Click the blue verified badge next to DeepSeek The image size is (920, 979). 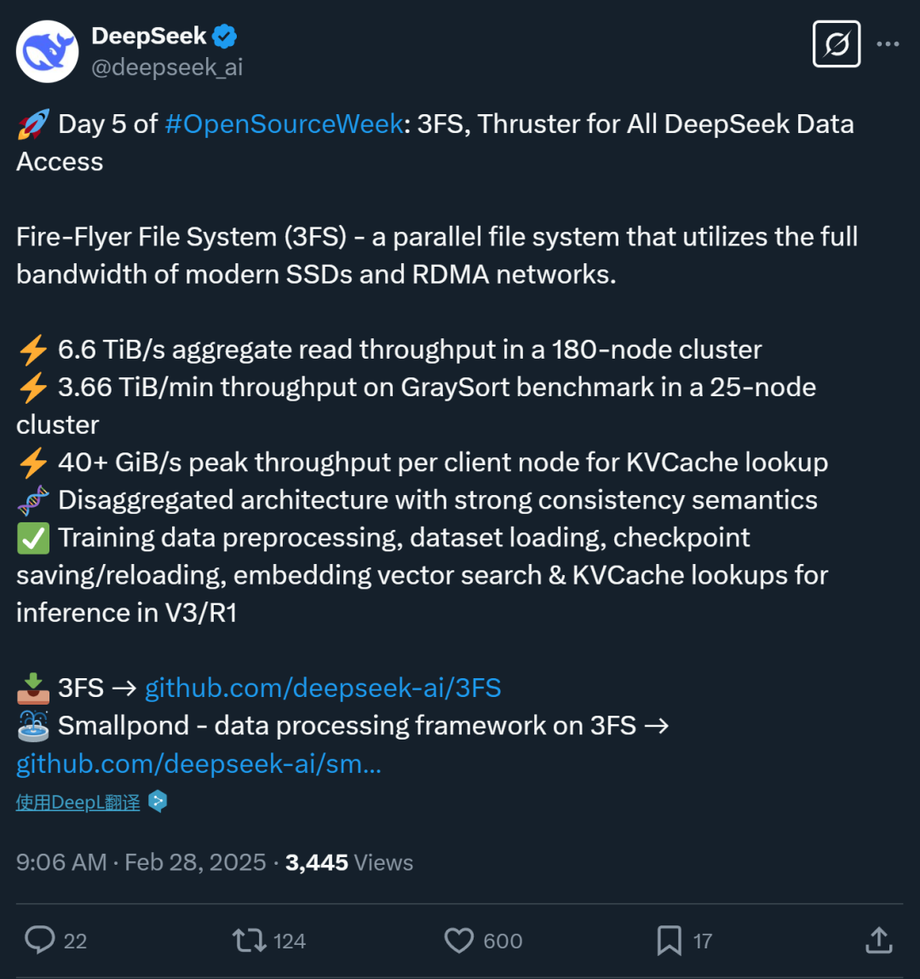point(225,37)
